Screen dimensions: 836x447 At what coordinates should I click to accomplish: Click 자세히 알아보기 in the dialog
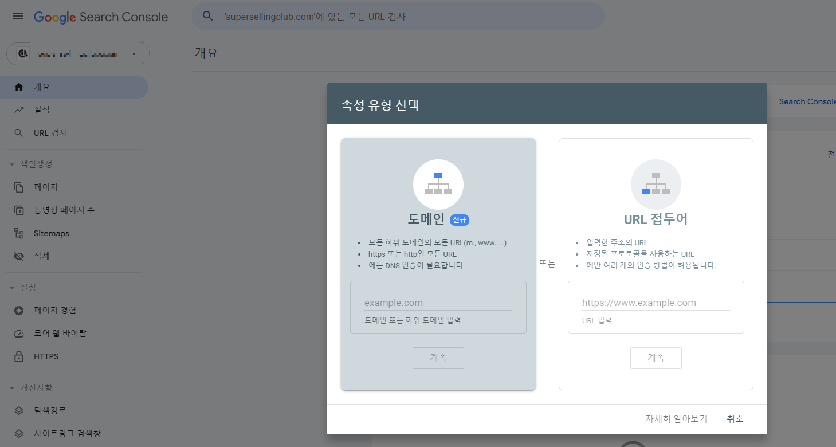[676, 419]
